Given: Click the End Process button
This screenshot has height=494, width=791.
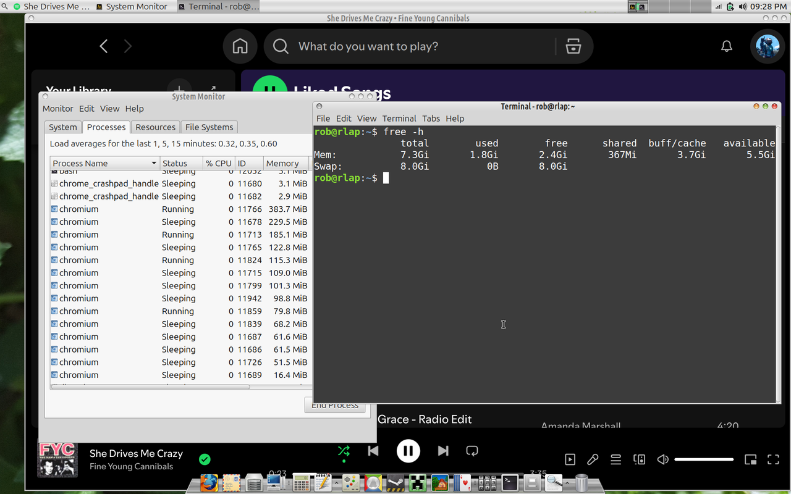Looking at the screenshot, I should pos(334,404).
